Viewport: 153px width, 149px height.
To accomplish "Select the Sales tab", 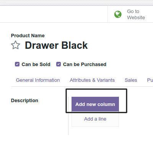I will point(131,80).
